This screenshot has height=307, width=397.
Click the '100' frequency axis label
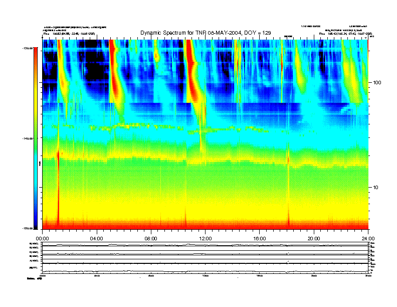point(377,83)
